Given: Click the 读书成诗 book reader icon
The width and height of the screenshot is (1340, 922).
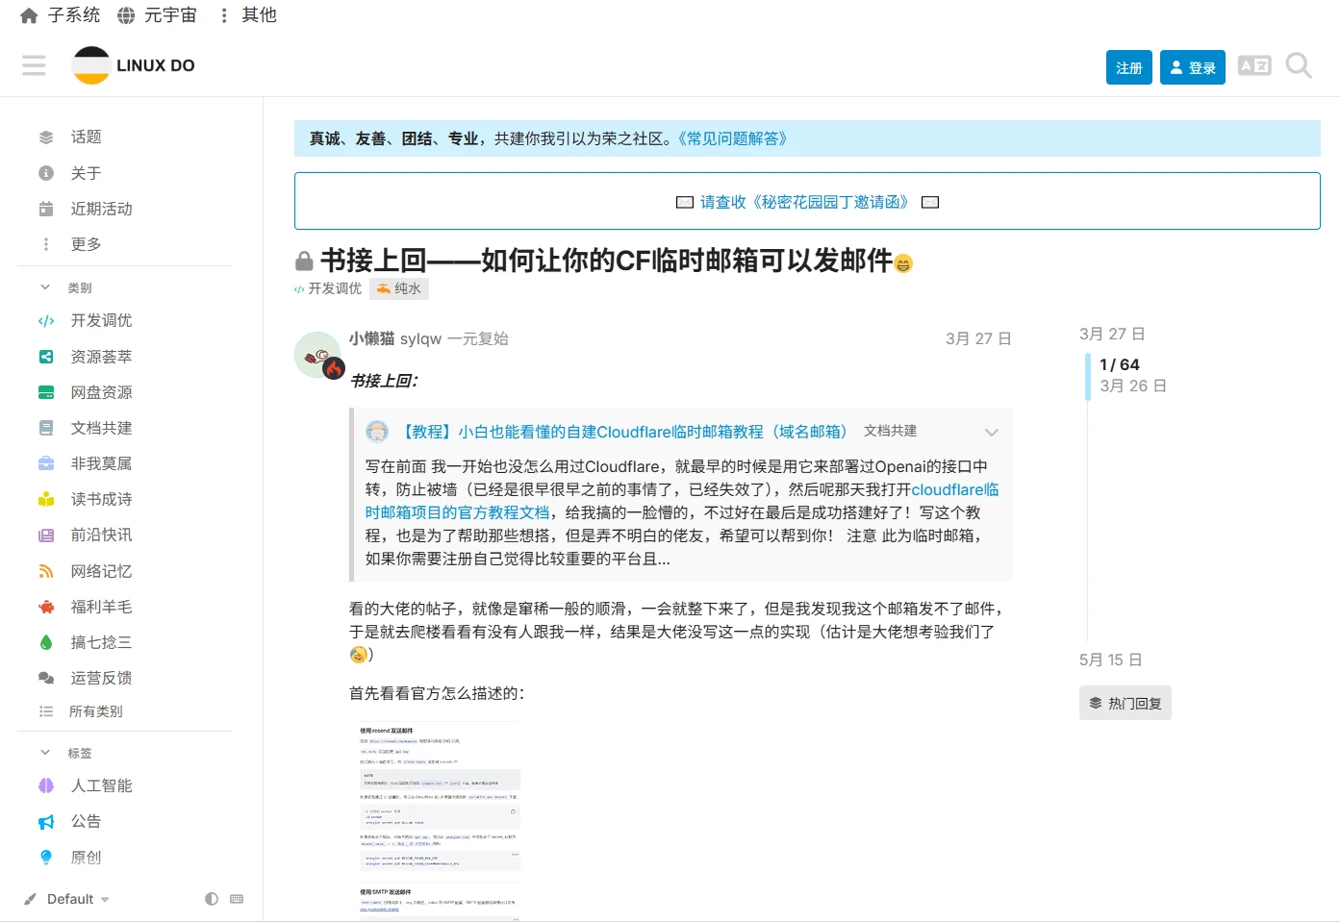Looking at the screenshot, I should 46,499.
